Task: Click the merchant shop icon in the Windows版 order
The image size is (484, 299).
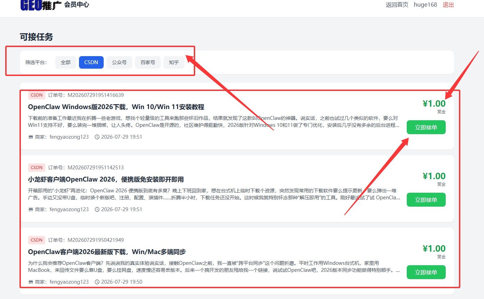Action: coord(31,137)
